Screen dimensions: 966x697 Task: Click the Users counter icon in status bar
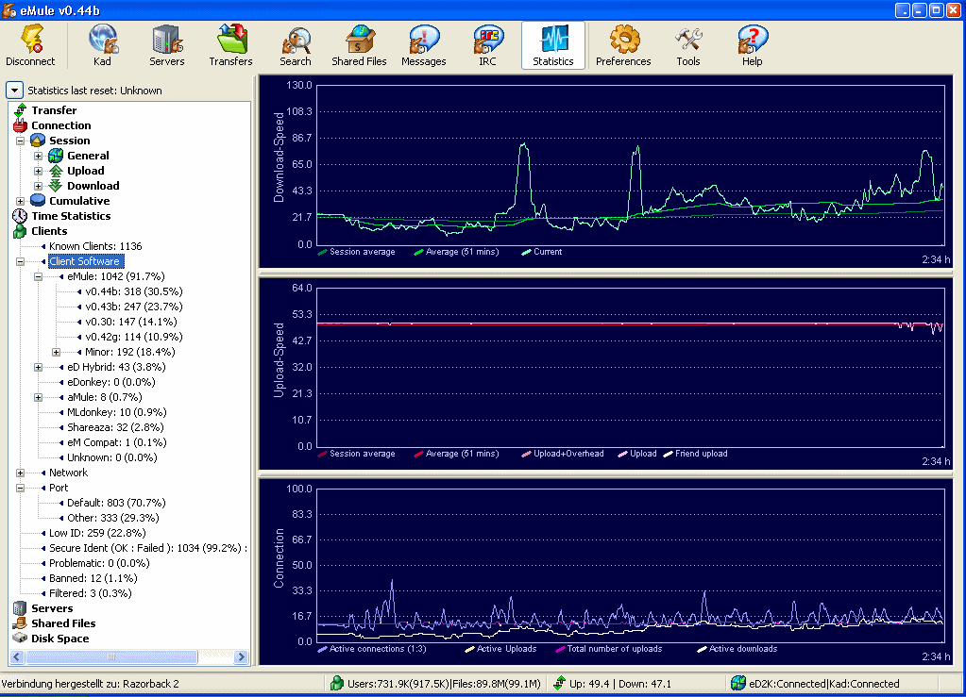[336, 683]
